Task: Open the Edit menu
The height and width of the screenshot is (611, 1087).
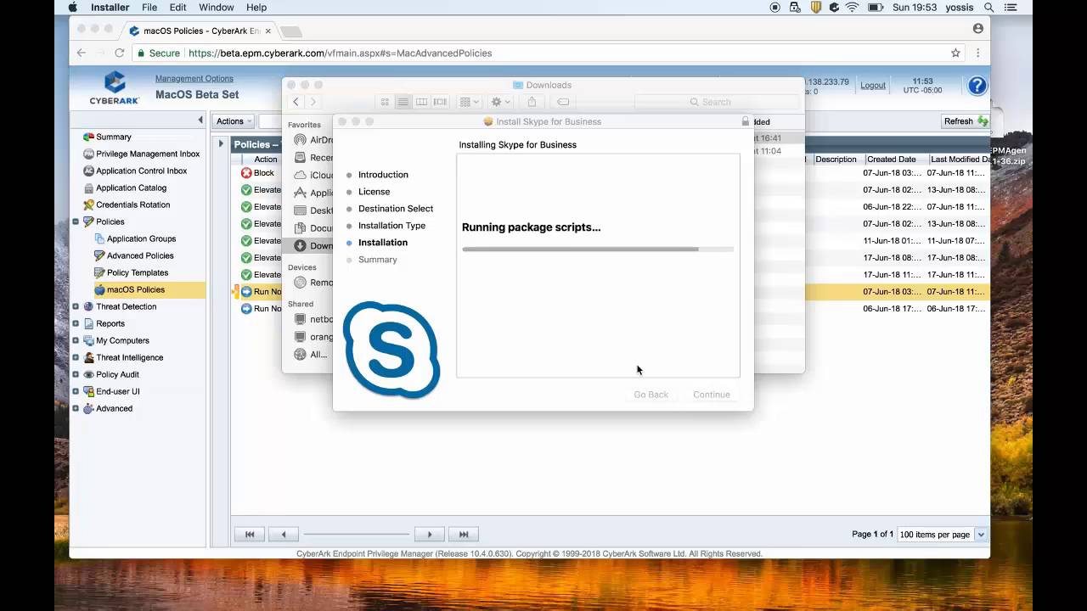Action: (x=177, y=7)
